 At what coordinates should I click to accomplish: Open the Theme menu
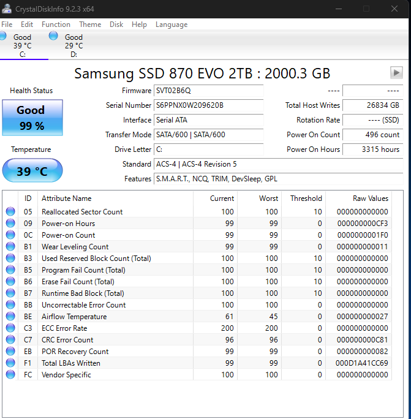(x=90, y=25)
